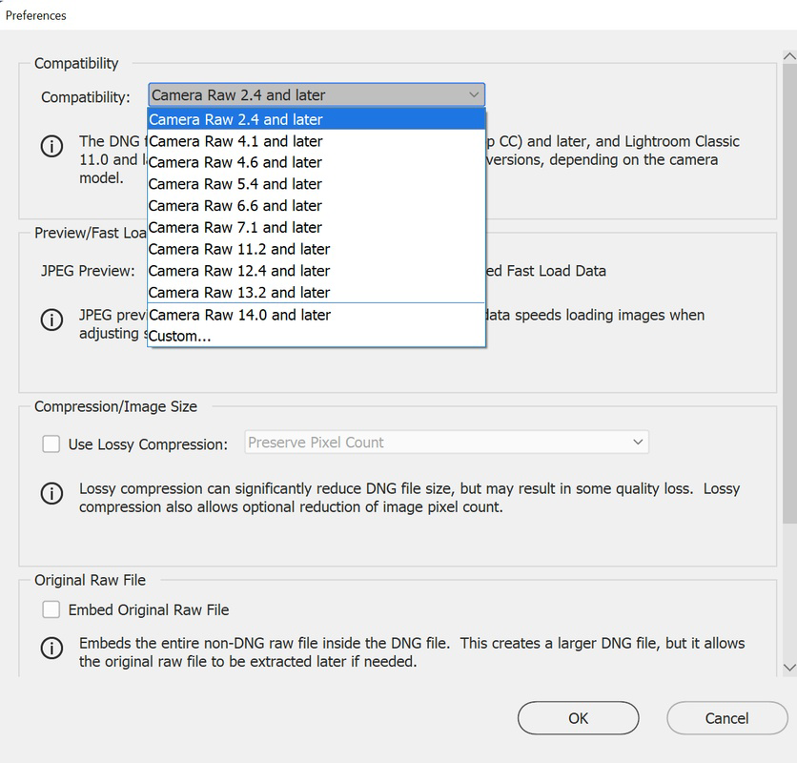The width and height of the screenshot is (797, 763).
Task: Select Camera Raw 2.4 and later option
Action: point(317,119)
